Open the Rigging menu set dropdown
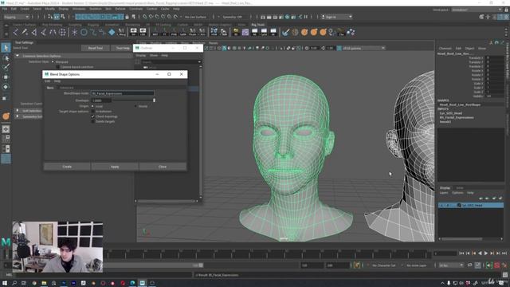Screen dimensions: 510x287 tap(16, 17)
